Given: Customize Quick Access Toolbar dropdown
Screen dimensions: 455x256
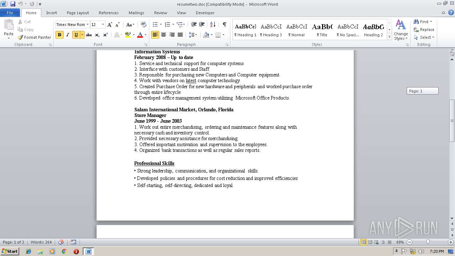Looking at the screenshot, I should click(40, 4).
